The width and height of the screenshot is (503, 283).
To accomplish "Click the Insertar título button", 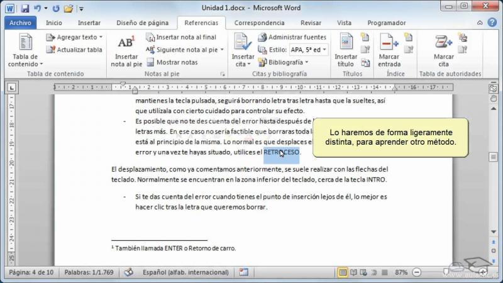I will click(x=346, y=51).
